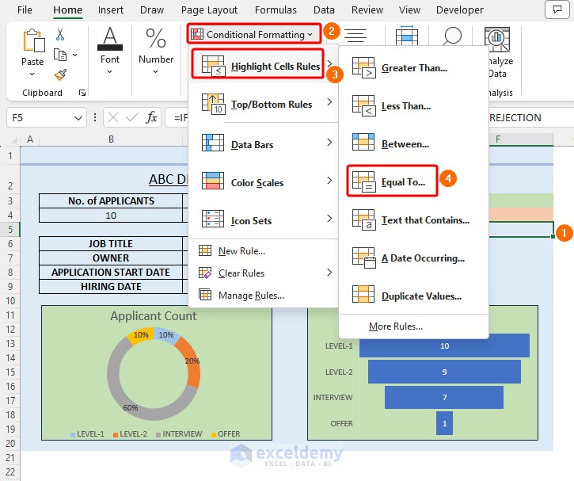The width and height of the screenshot is (574, 481).
Task: Choose the Less Than rule
Action: (413, 106)
